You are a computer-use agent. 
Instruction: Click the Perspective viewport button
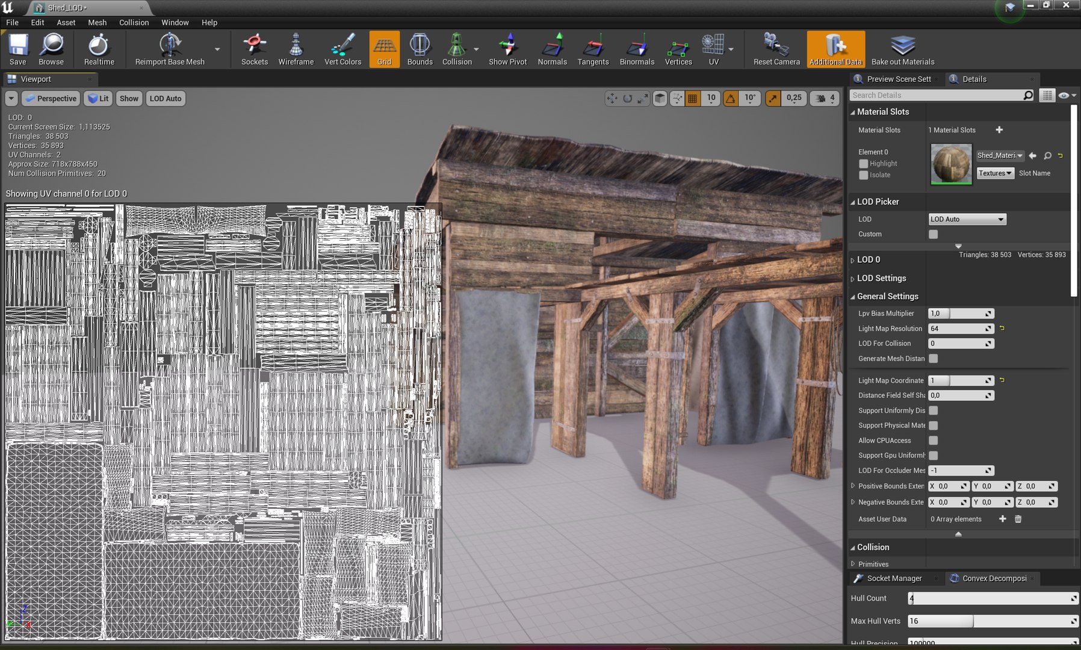coord(51,99)
